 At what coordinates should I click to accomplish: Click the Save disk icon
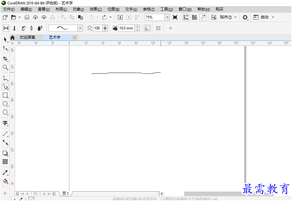pyautogui.click(x=27, y=17)
